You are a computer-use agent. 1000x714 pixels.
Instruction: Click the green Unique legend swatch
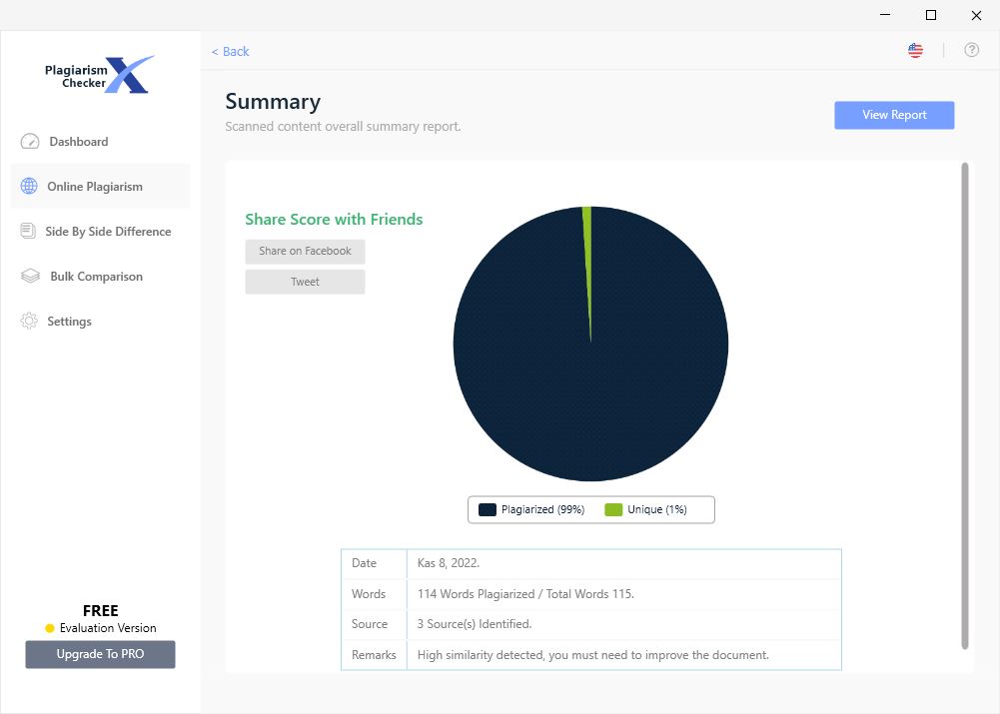(x=613, y=510)
